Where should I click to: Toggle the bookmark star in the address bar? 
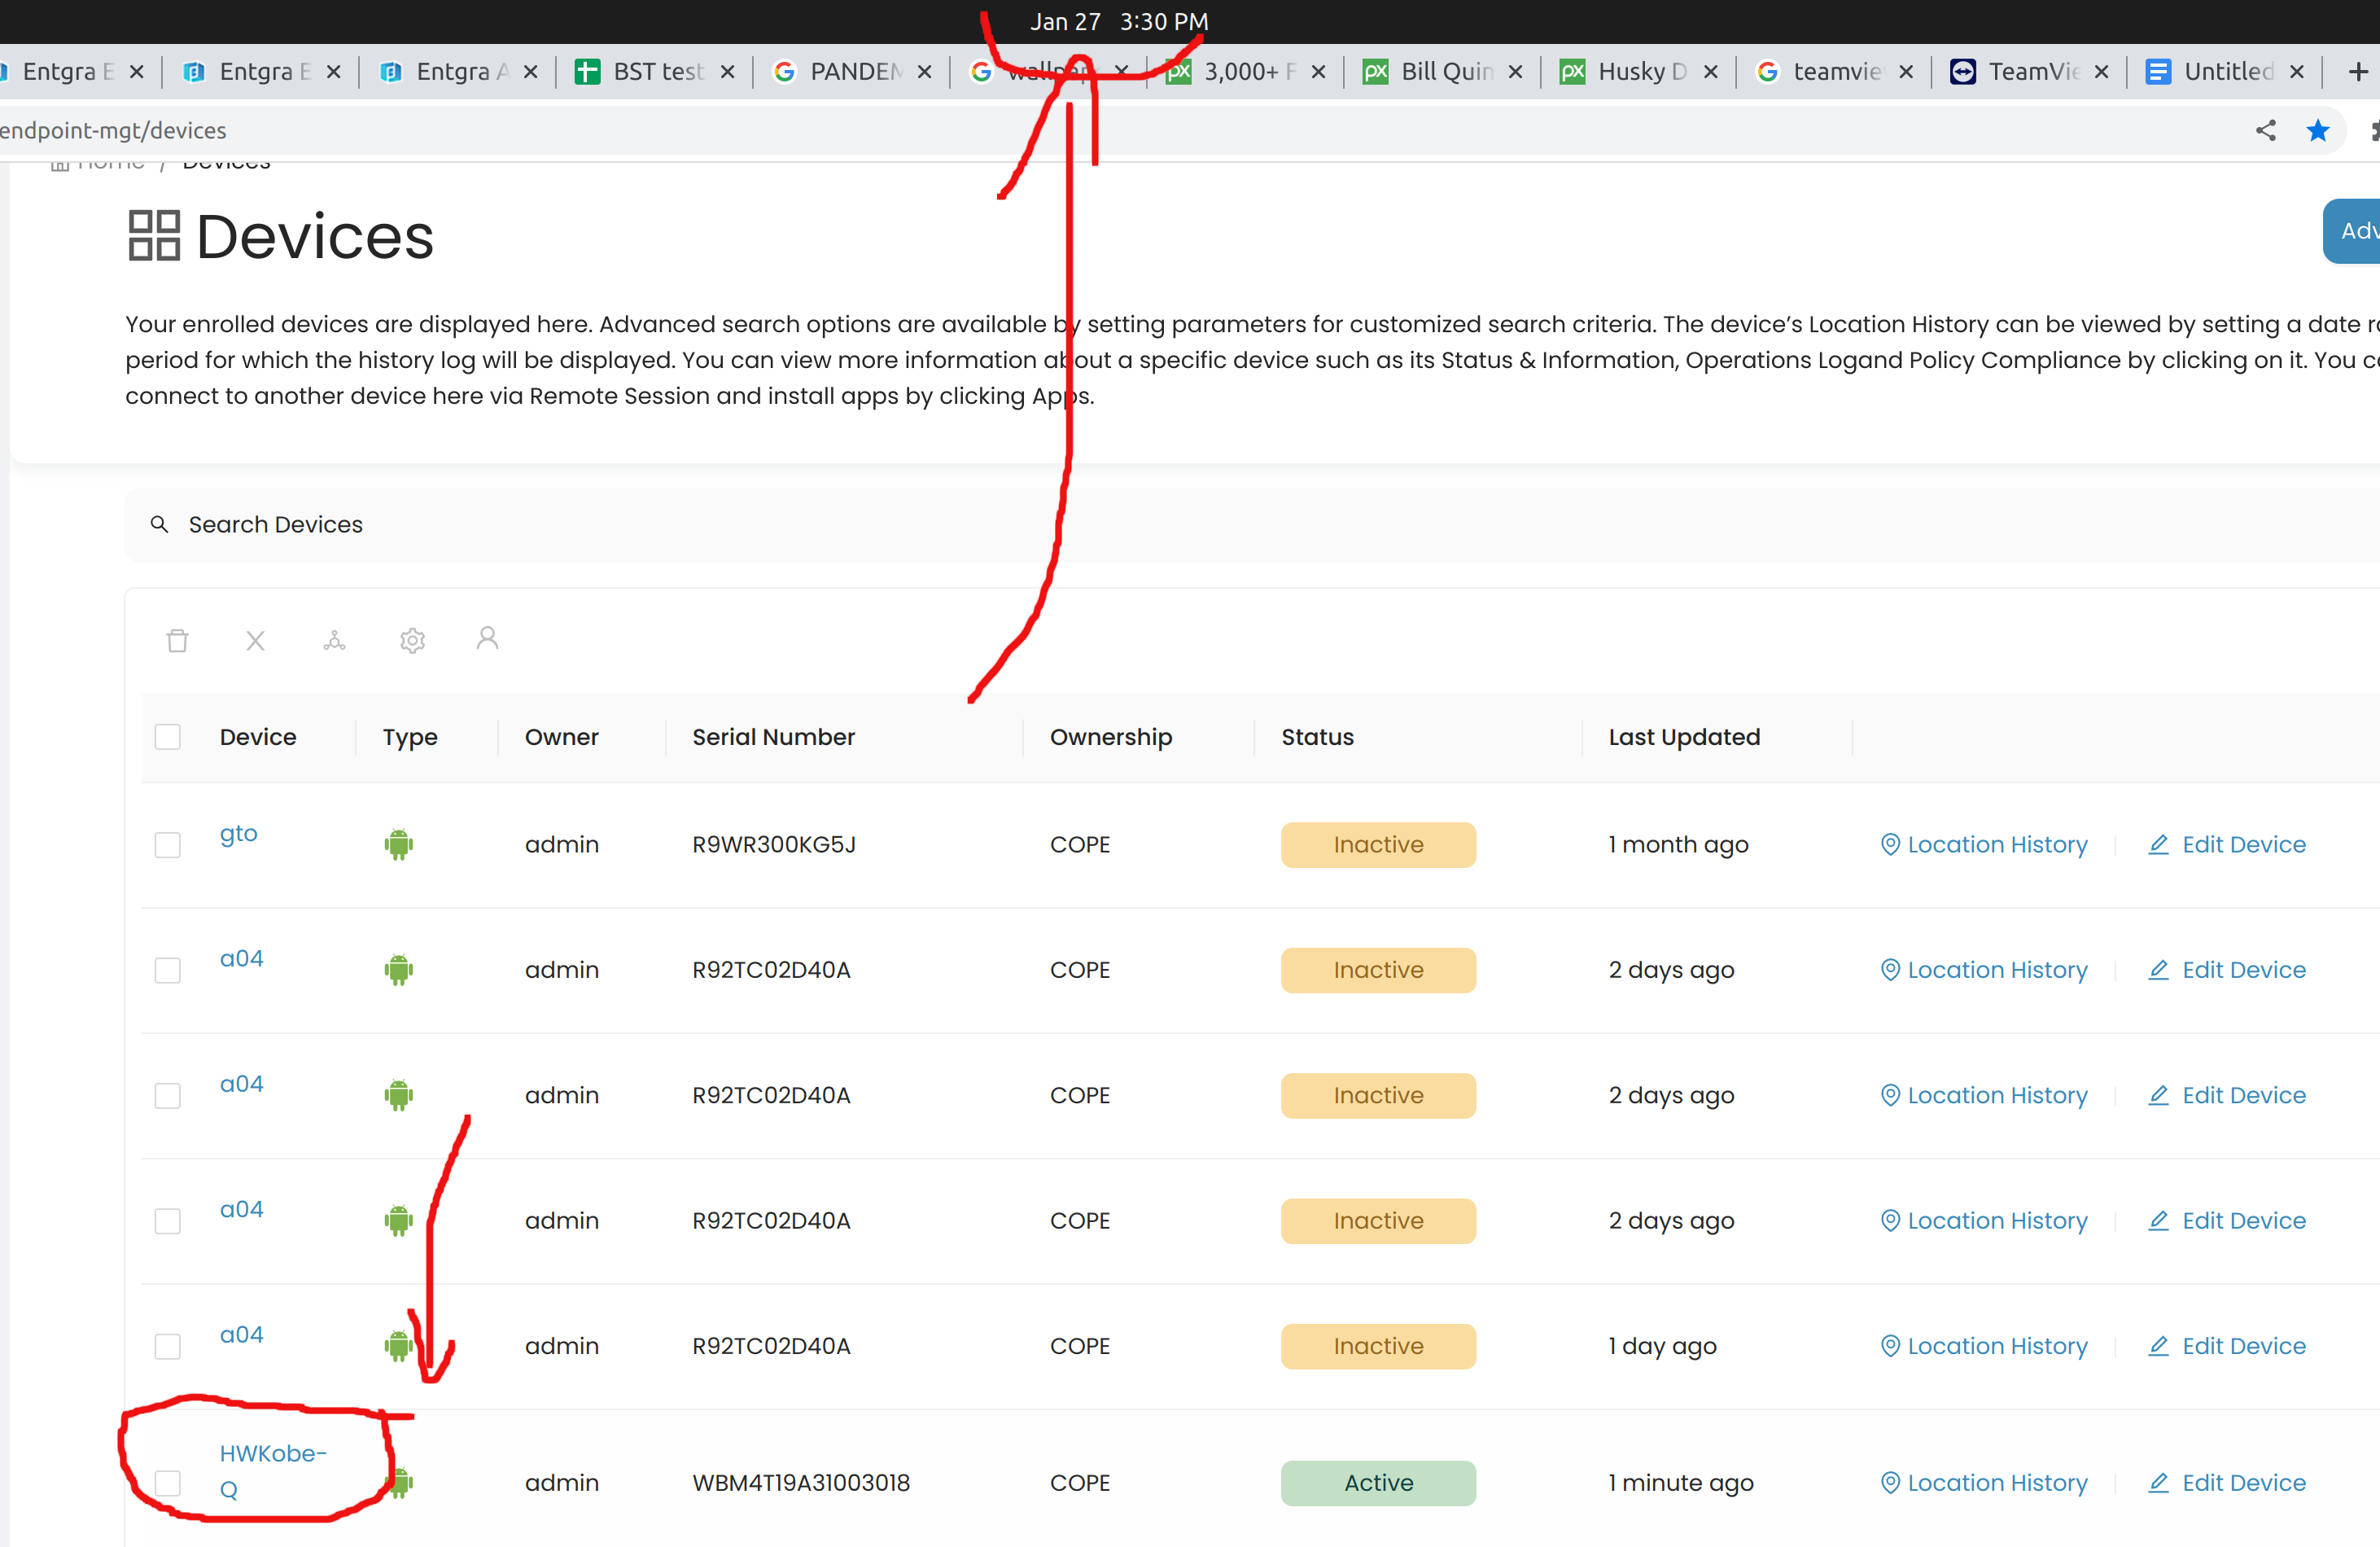[2318, 130]
